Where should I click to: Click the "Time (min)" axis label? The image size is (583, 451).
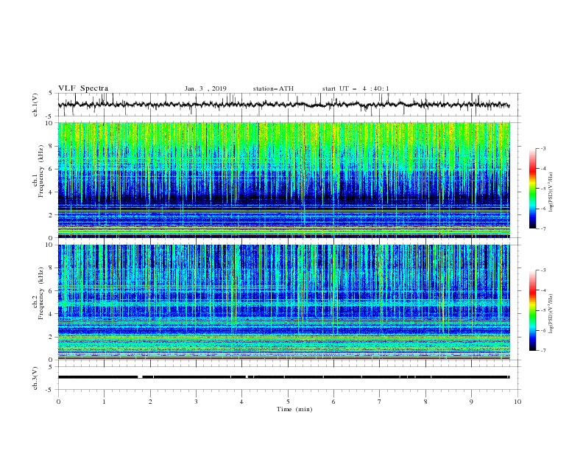click(x=294, y=409)
